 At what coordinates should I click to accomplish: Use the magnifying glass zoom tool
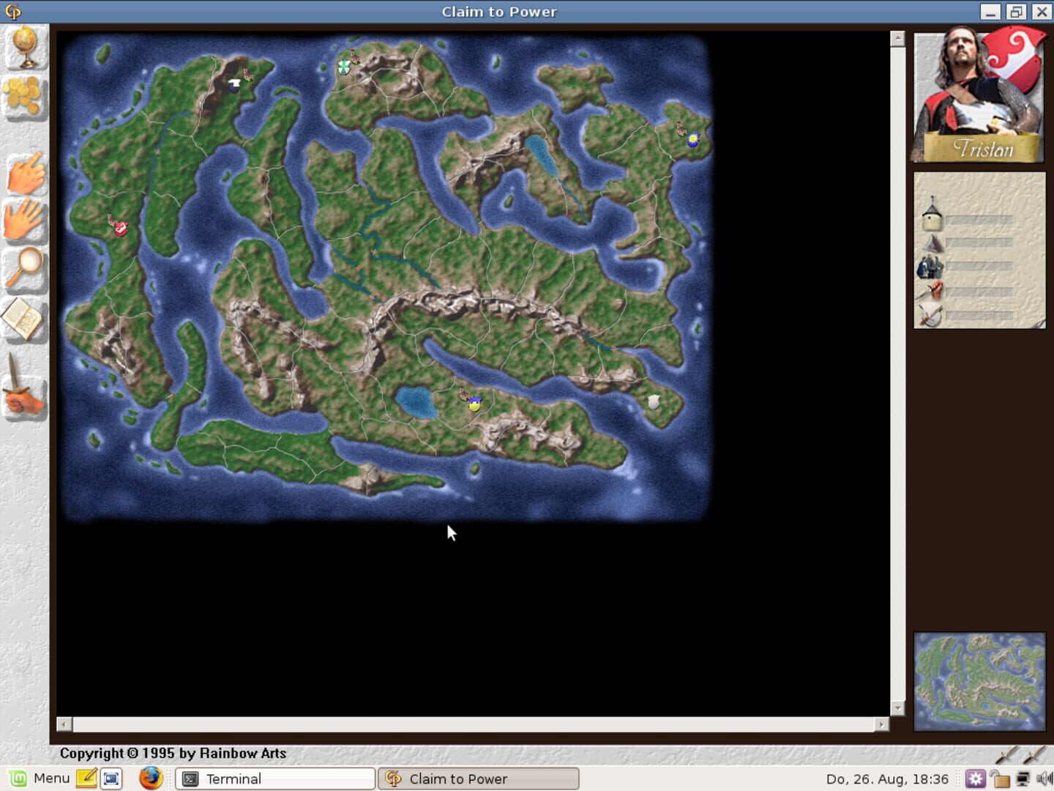[x=25, y=269]
